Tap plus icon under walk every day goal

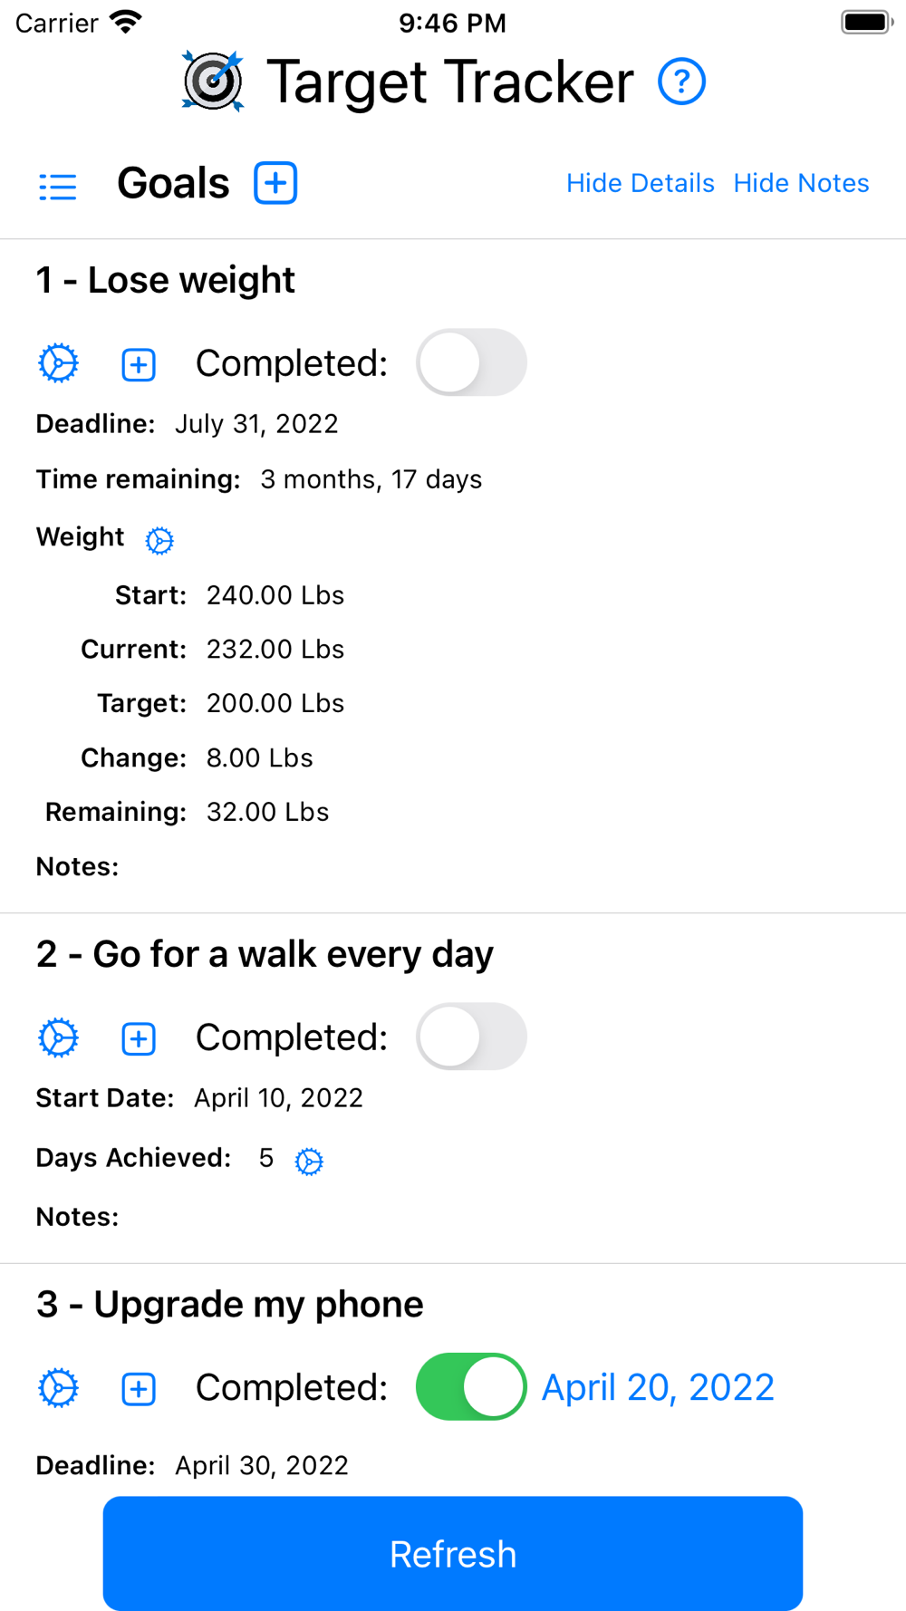tap(139, 1038)
